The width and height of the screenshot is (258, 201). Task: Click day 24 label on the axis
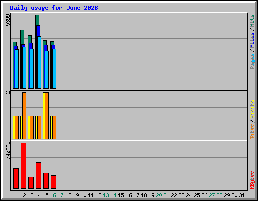[x=189, y=195]
